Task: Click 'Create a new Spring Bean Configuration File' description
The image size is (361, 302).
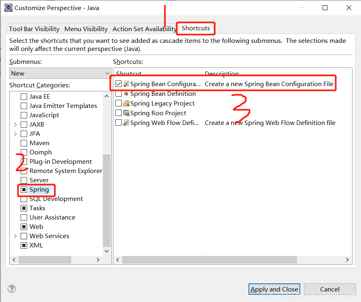Action: click(269, 84)
